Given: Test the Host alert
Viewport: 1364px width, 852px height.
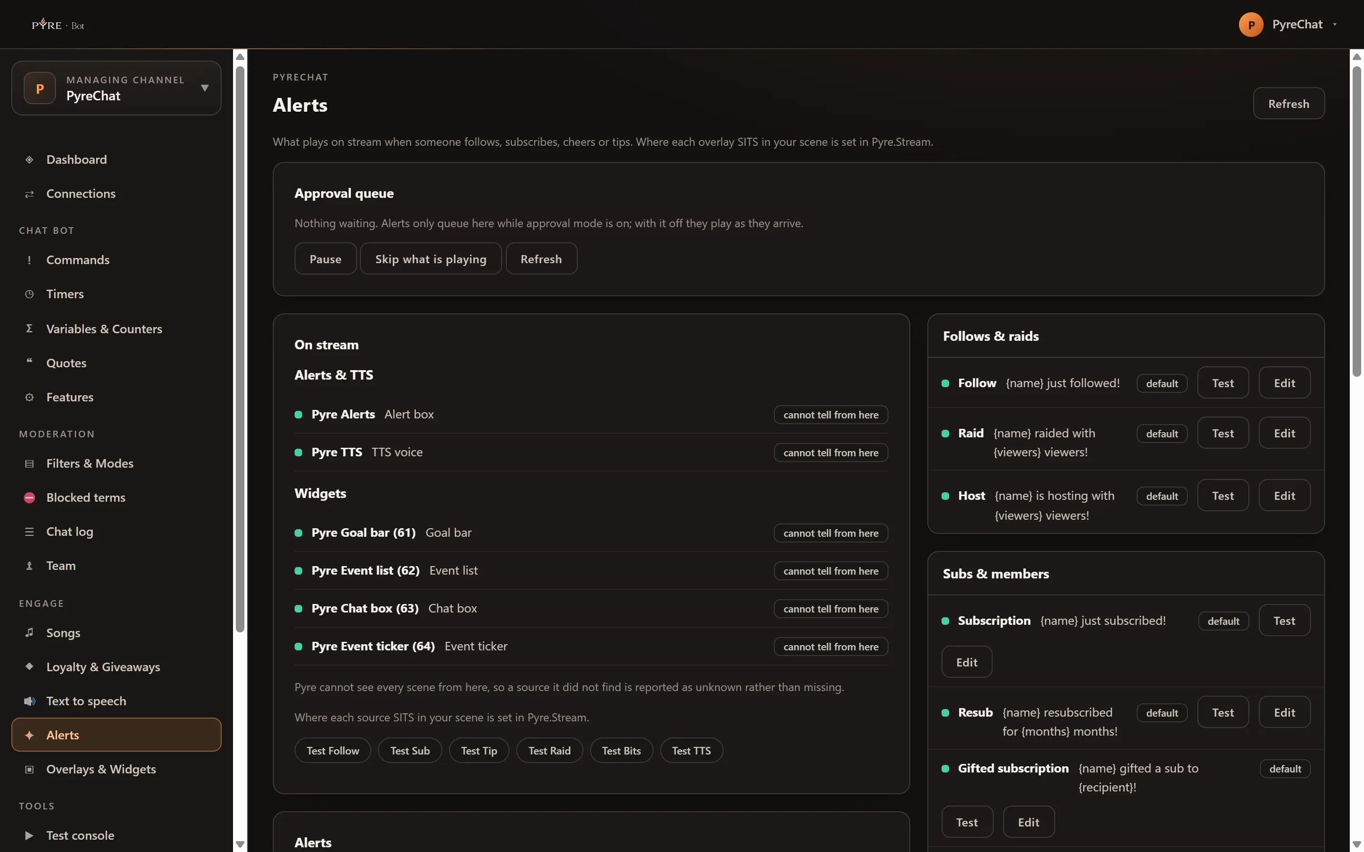Looking at the screenshot, I should tap(1222, 496).
